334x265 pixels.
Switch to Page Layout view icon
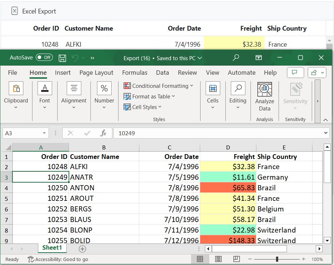coord(218,259)
